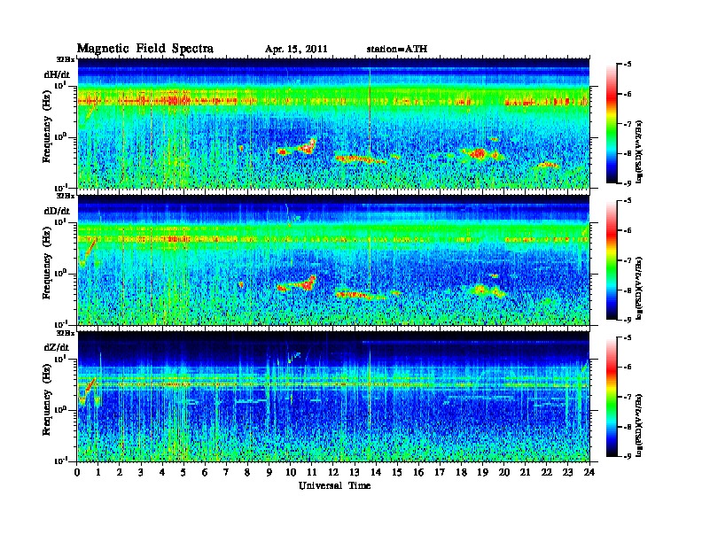Click the "32Hz" label above dD/dt panel
This screenshot has height=542, width=702.
pyautogui.click(x=66, y=196)
